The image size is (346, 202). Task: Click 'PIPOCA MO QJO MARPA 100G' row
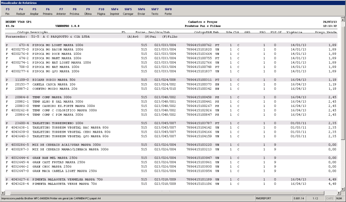pos(171,71)
